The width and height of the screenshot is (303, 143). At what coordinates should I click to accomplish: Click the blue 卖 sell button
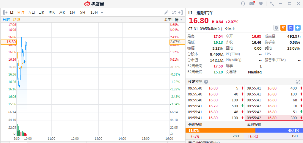(x=291, y=28)
